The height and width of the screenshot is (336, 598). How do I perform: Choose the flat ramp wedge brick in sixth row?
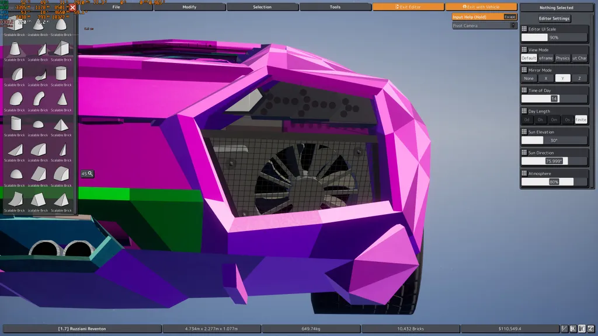click(x=15, y=150)
